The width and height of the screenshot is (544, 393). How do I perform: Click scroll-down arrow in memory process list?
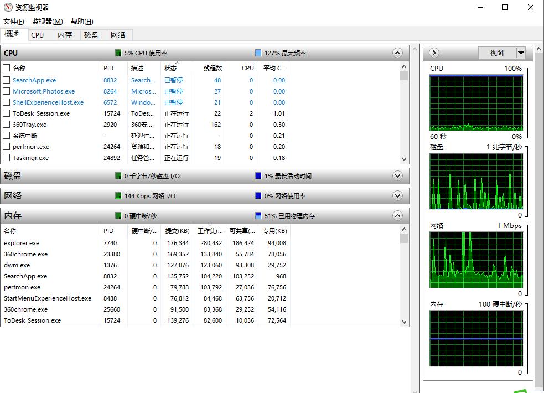[404, 322]
